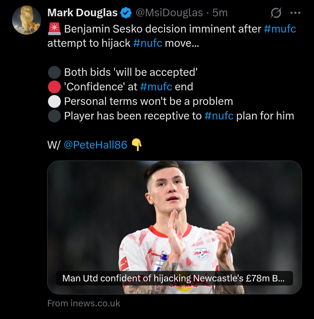Click pointing-down emoji after @PeteHall86
The height and width of the screenshot is (319, 314).
click(137, 145)
